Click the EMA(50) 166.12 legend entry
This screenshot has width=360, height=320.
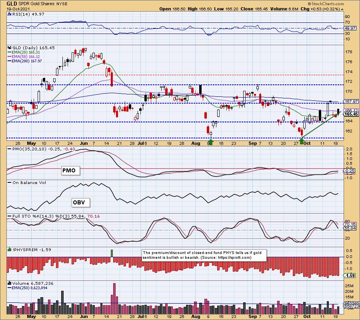[24, 56]
